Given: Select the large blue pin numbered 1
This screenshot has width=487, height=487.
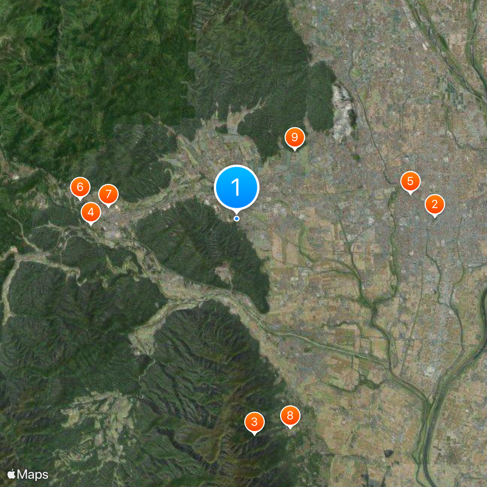Looking at the screenshot, I should pos(236,187).
